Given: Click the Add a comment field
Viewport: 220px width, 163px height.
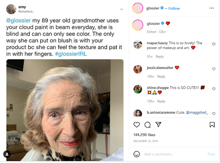Looking at the screenshot, I should (174, 154).
